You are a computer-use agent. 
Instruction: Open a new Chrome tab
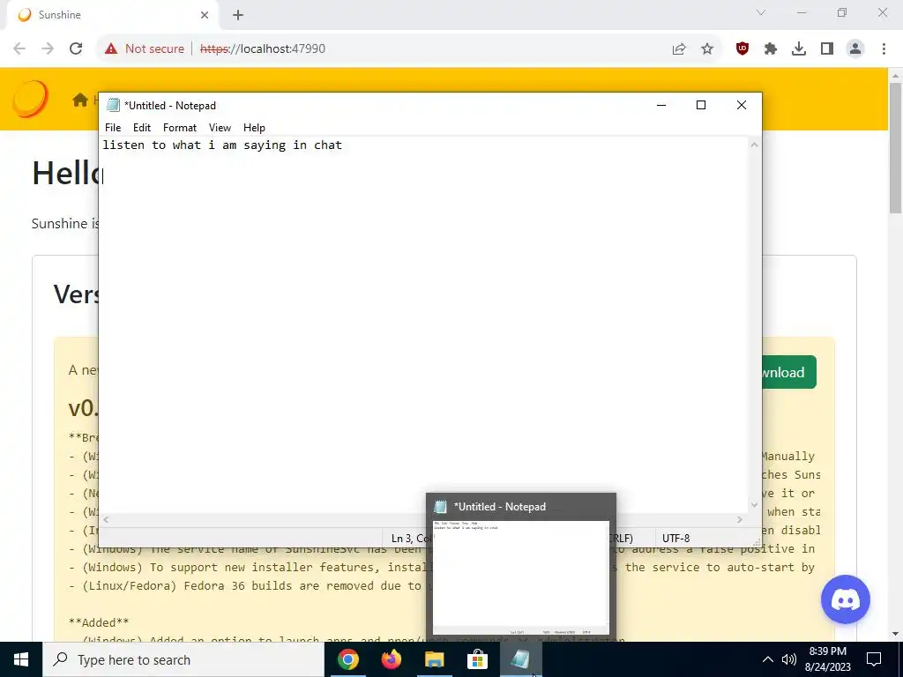tap(238, 15)
